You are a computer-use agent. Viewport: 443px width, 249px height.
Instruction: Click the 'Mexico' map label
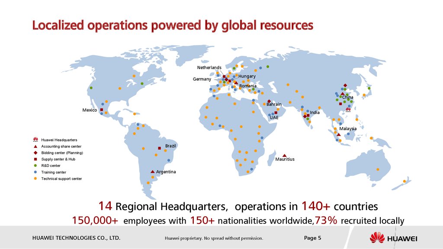pos(90,110)
